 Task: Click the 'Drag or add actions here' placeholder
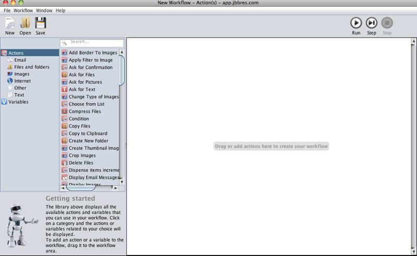point(271,146)
